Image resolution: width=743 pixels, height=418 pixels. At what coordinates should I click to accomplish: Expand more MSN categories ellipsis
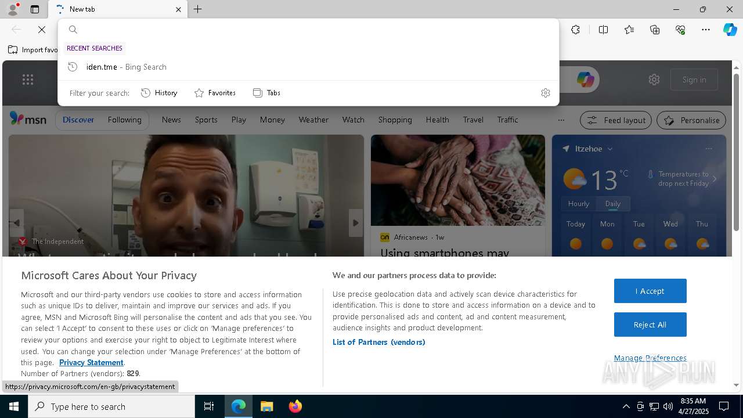click(x=561, y=120)
